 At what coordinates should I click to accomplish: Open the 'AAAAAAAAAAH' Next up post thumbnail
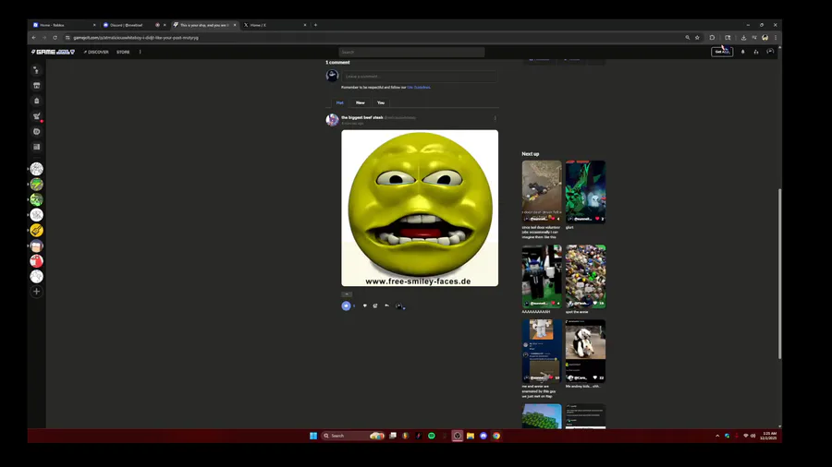click(x=541, y=276)
